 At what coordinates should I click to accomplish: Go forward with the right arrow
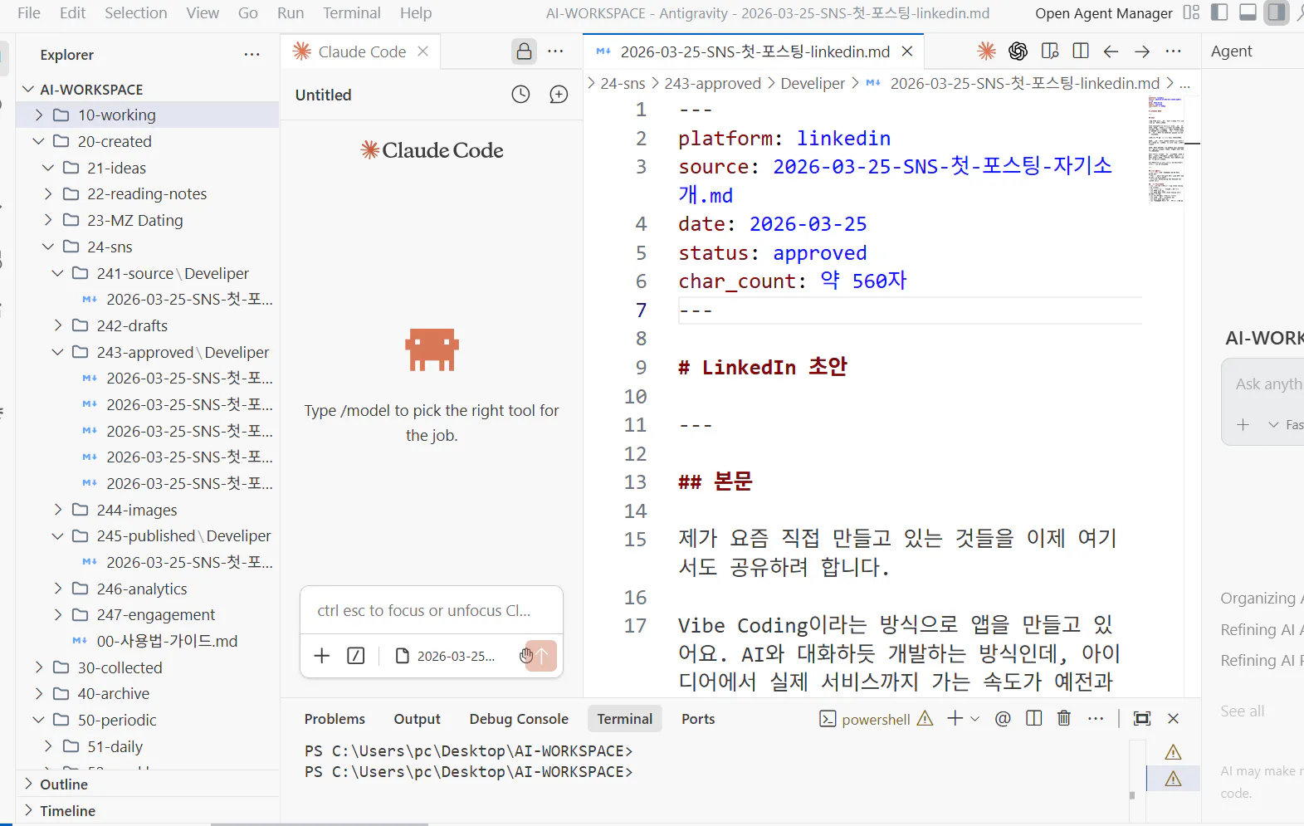point(1142,51)
